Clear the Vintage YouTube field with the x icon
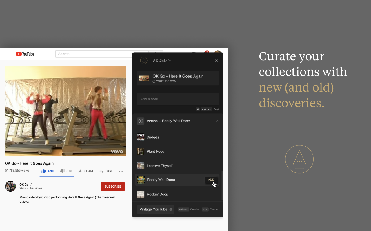 point(171,210)
